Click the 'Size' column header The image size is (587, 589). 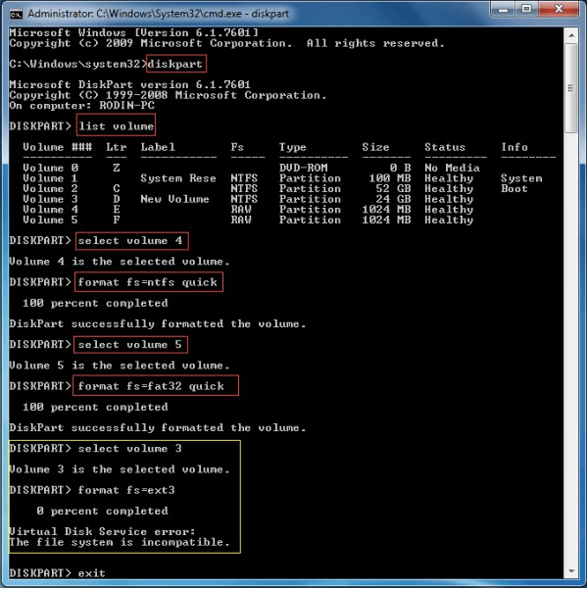tap(375, 147)
